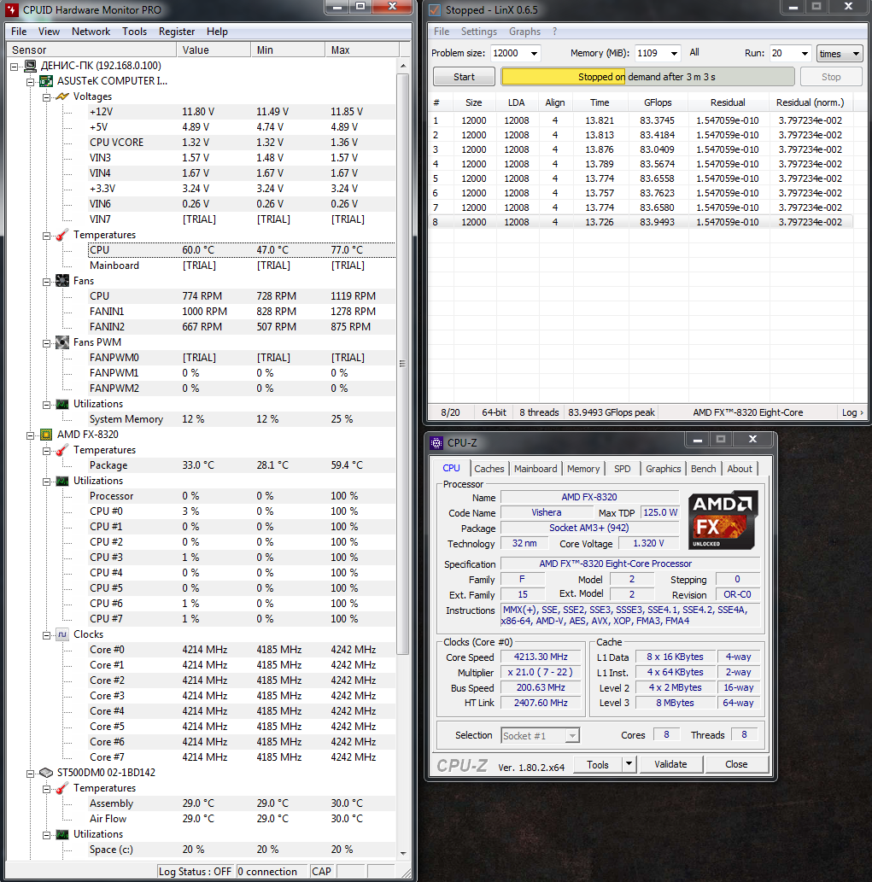Open the Memory (MiB) dropdown in LinX
The height and width of the screenshot is (882, 872).
[x=674, y=54]
